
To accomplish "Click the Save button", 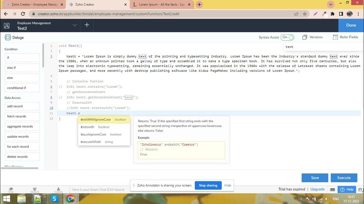I will (315, 178).
